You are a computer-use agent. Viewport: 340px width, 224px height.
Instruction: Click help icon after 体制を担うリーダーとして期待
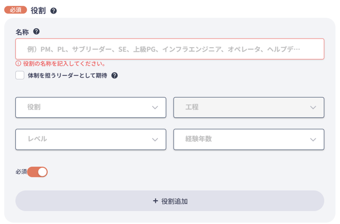115,76
